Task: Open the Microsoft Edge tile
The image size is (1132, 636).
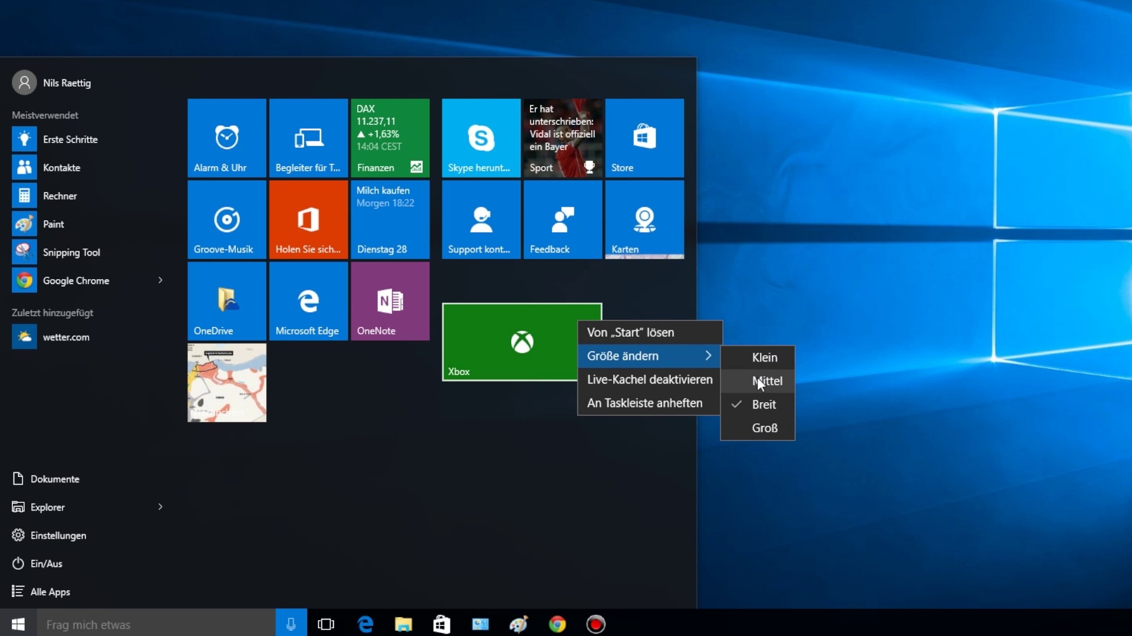Action: point(308,302)
